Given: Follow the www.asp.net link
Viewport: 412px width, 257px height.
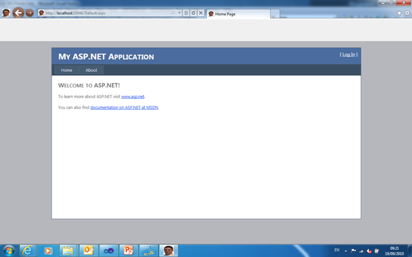Looking at the screenshot, I should (133, 96).
